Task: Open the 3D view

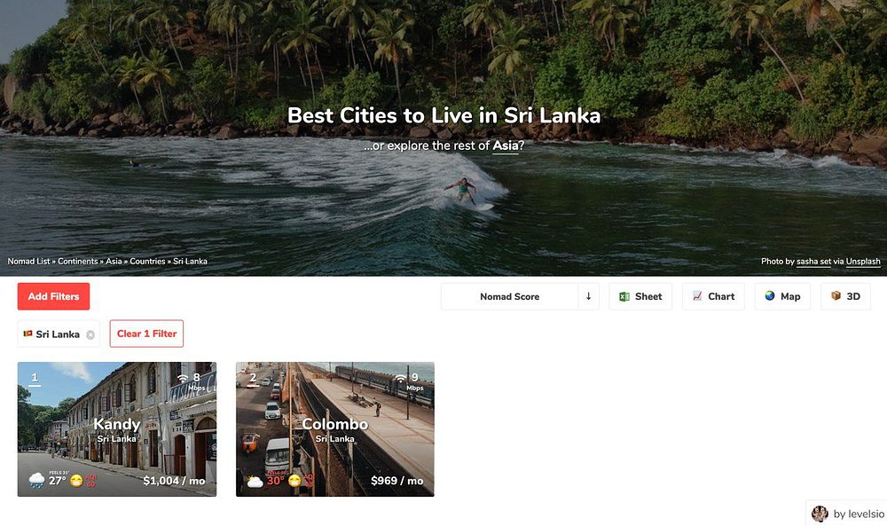Action: pyautogui.click(x=845, y=296)
